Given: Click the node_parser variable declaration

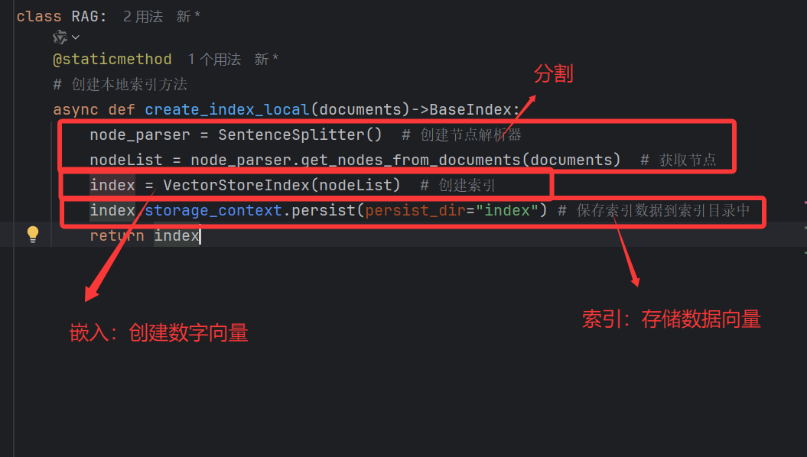Looking at the screenshot, I should click(140, 135).
